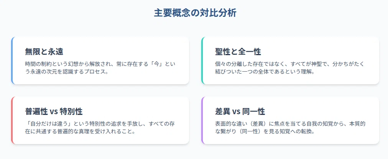
Task: Click the red accent bar on 普遍性 card
Action: click(12, 120)
